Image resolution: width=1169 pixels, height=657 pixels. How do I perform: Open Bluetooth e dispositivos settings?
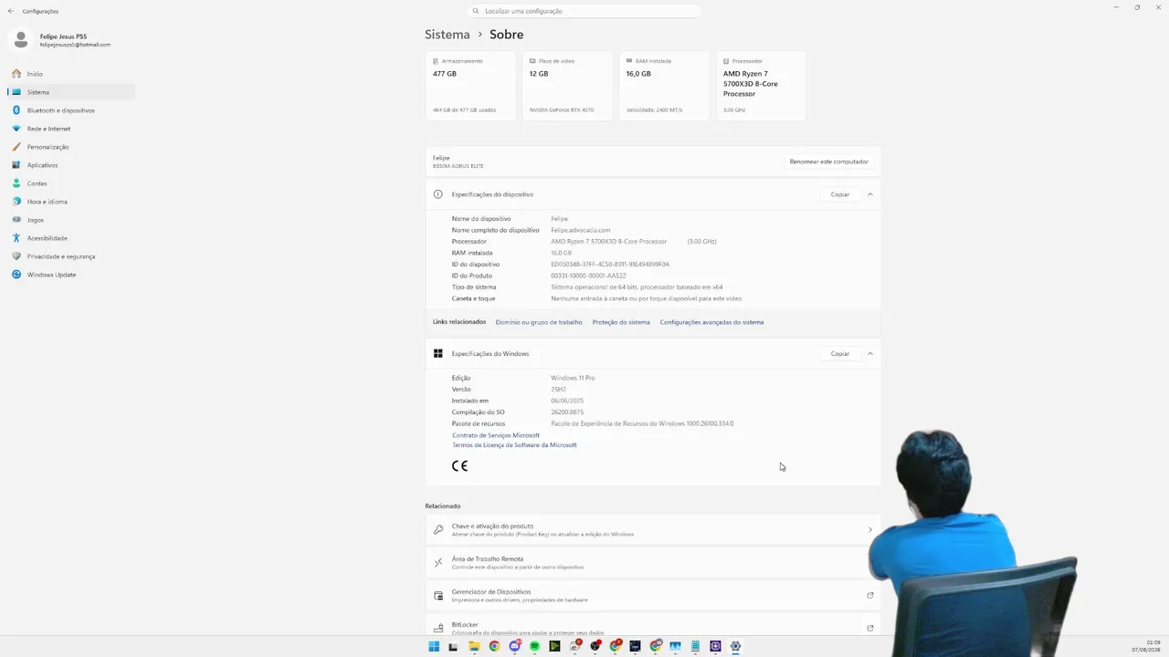[x=71, y=110]
